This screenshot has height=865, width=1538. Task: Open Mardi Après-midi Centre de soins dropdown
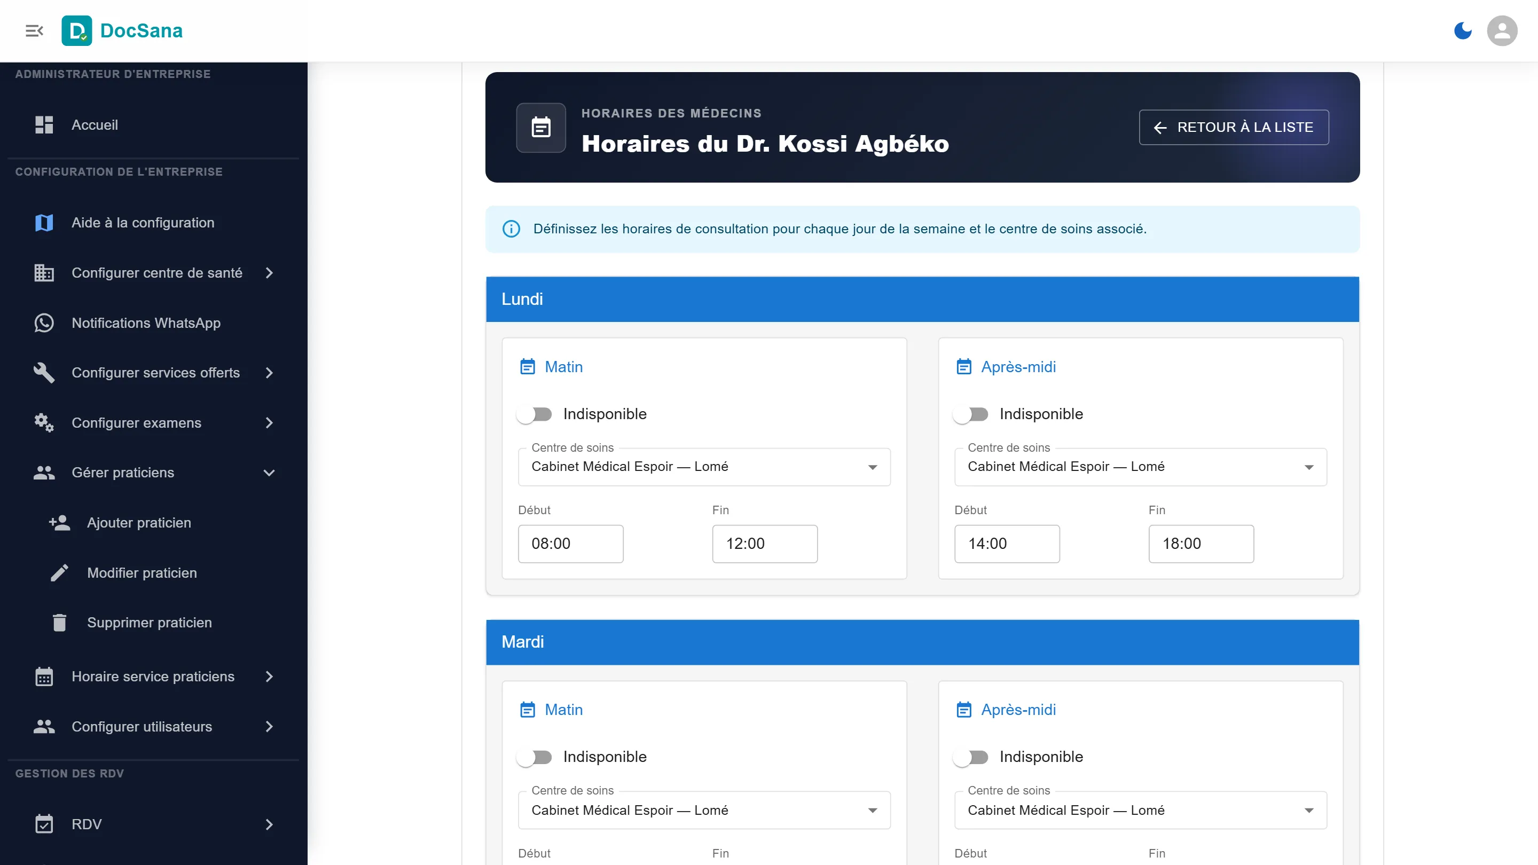[x=1140, y=810]
